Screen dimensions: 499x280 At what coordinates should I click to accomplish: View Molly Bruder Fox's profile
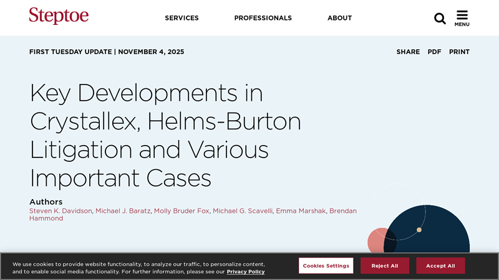181,211
